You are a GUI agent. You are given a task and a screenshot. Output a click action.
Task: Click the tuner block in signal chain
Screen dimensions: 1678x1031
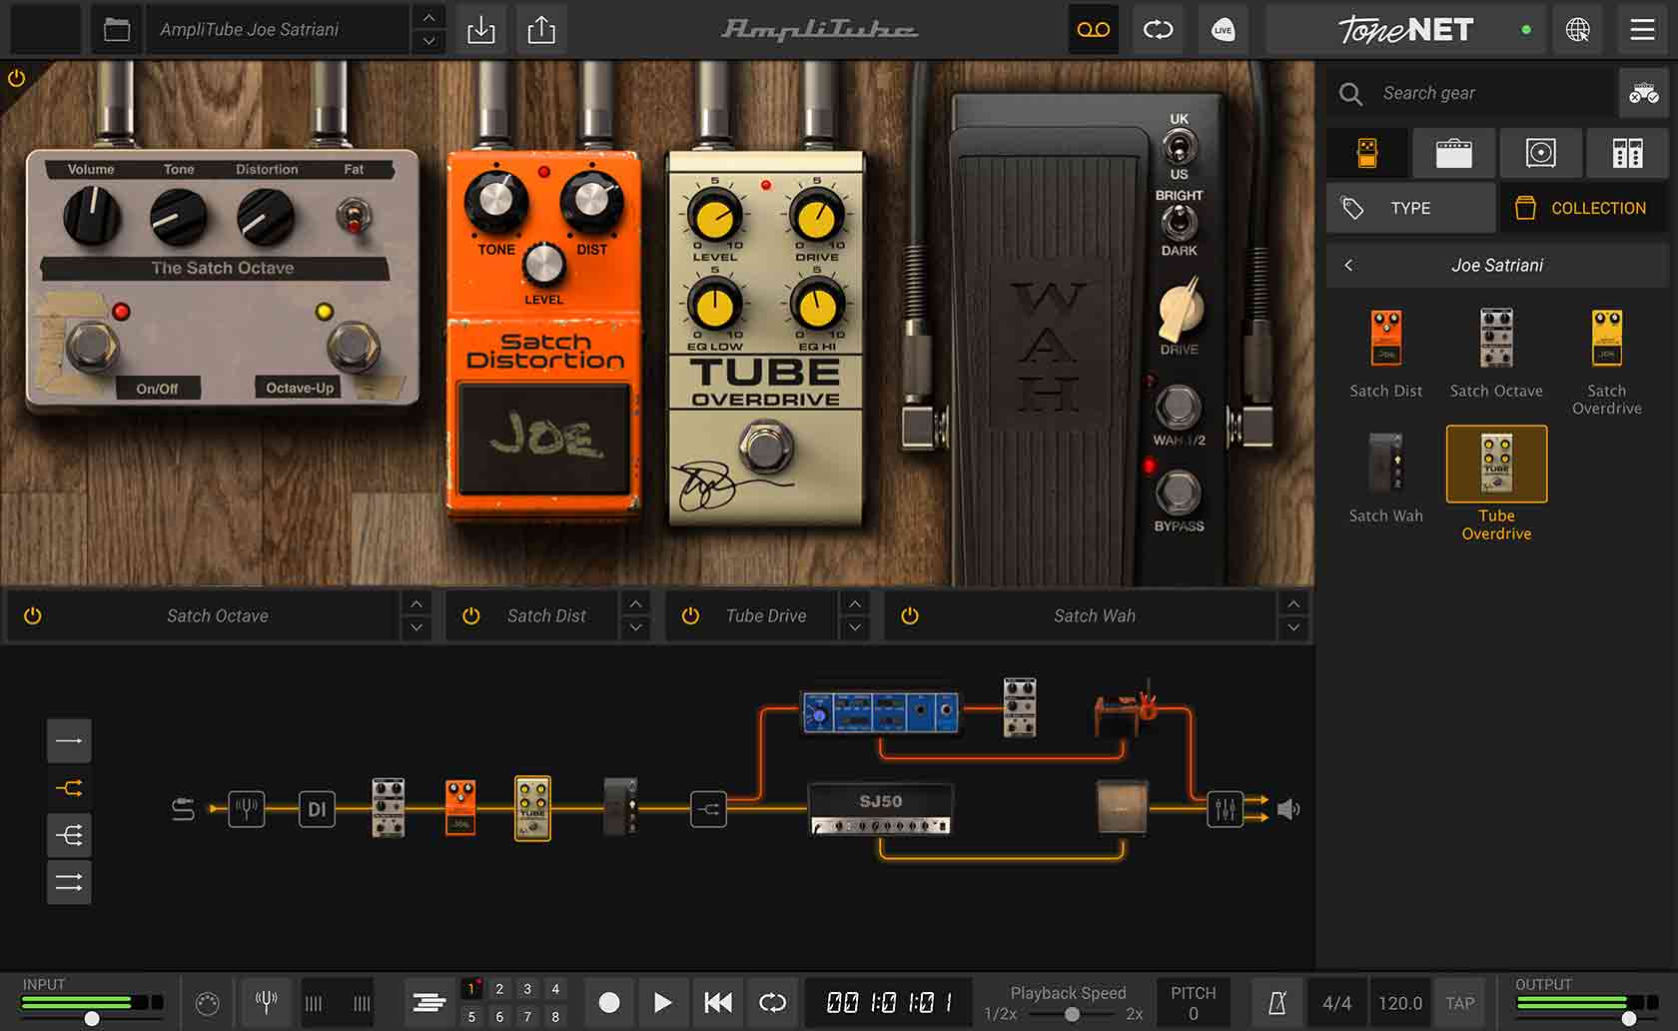coord(247,808)
